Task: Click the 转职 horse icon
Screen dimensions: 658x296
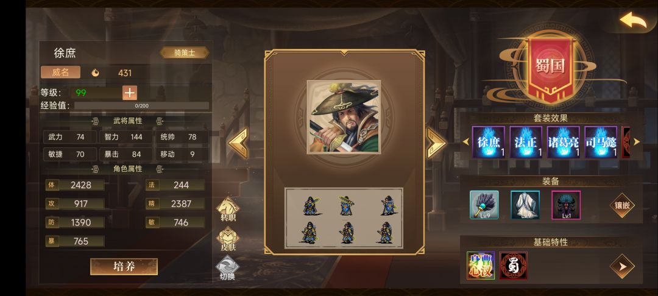Action: click(228, 210)
